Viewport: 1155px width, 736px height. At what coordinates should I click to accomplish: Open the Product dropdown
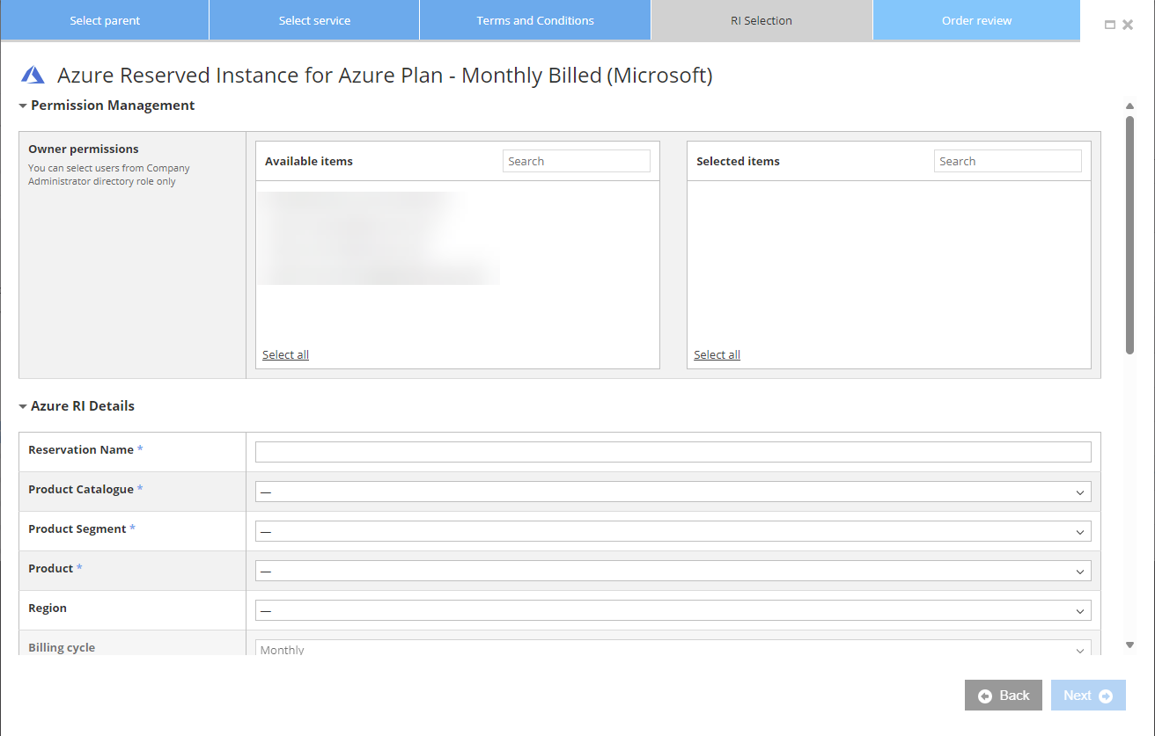[x=673, y=571]
